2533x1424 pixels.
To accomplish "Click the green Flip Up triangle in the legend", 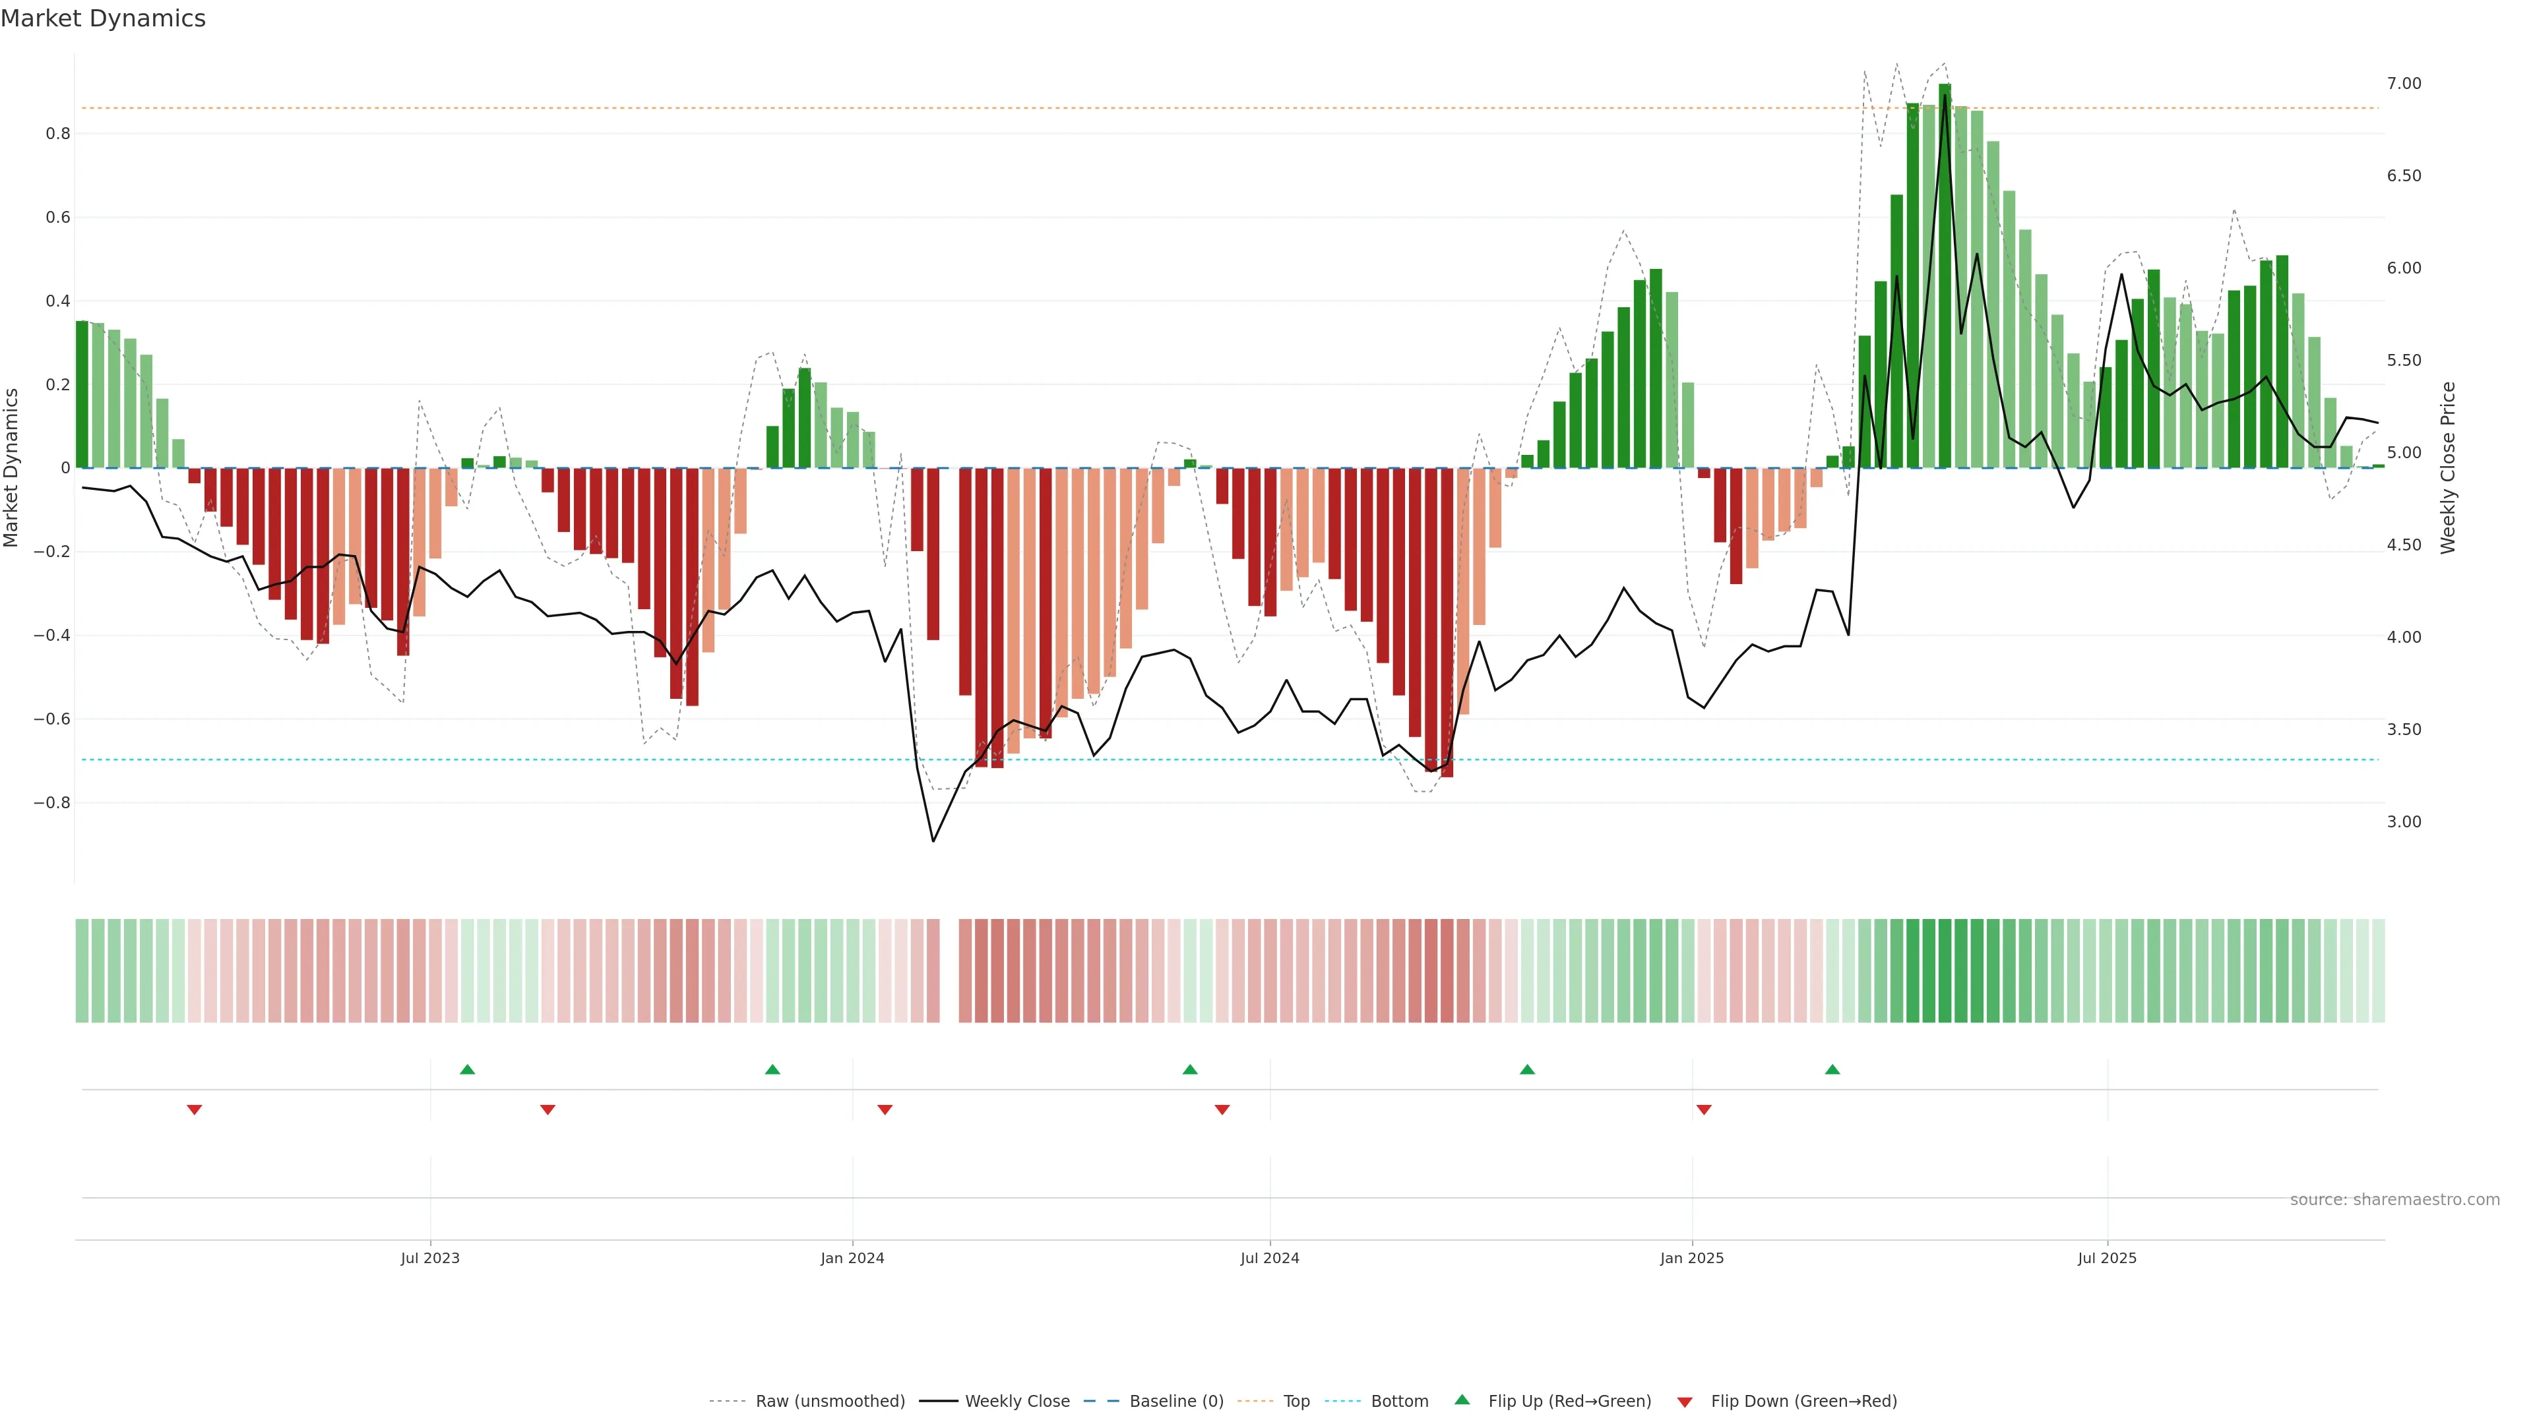I will (1462, 1400).
